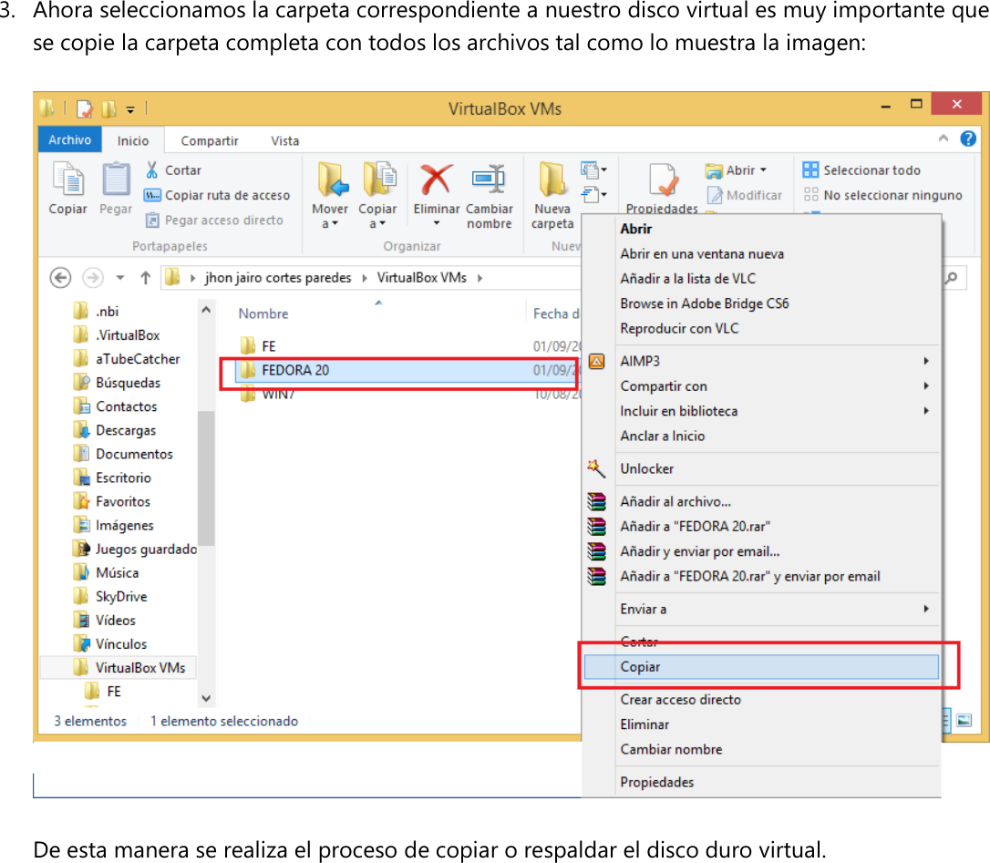The width and height of the screenshot is (990, 863).
Task: Click the Cortar scissors icon
Action: coord(152,170)
